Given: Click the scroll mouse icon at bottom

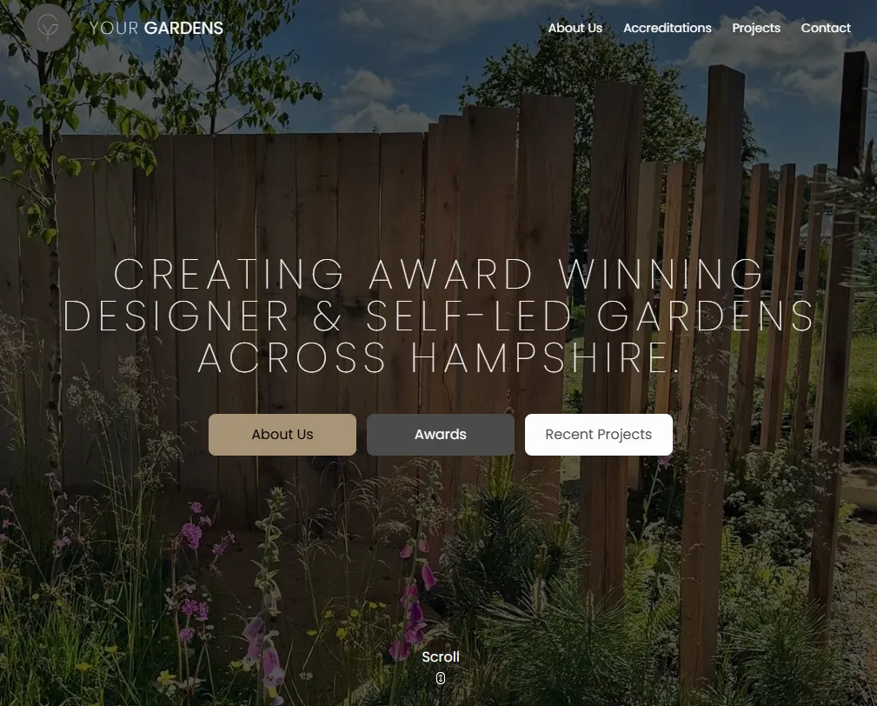Looking at the screenshot, I should click(440, 678).
